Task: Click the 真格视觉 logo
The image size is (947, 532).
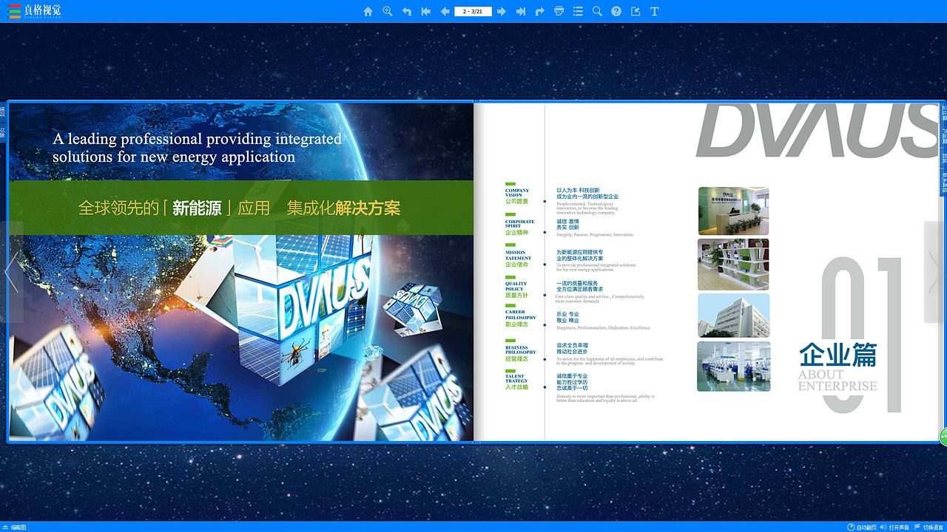Action: 36,11
